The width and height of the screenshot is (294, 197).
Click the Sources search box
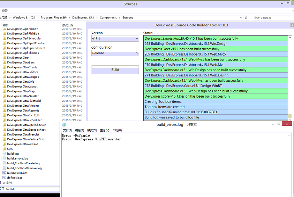coord(273,18)
